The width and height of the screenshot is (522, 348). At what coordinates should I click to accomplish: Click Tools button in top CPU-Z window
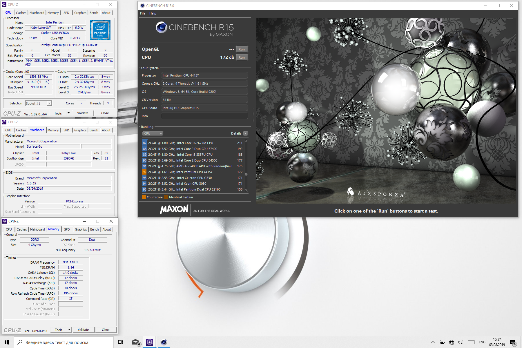click(58, 113)
